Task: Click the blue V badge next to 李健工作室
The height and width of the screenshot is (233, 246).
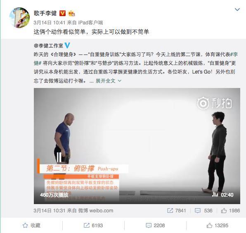Action: click(x=67, y=45)
